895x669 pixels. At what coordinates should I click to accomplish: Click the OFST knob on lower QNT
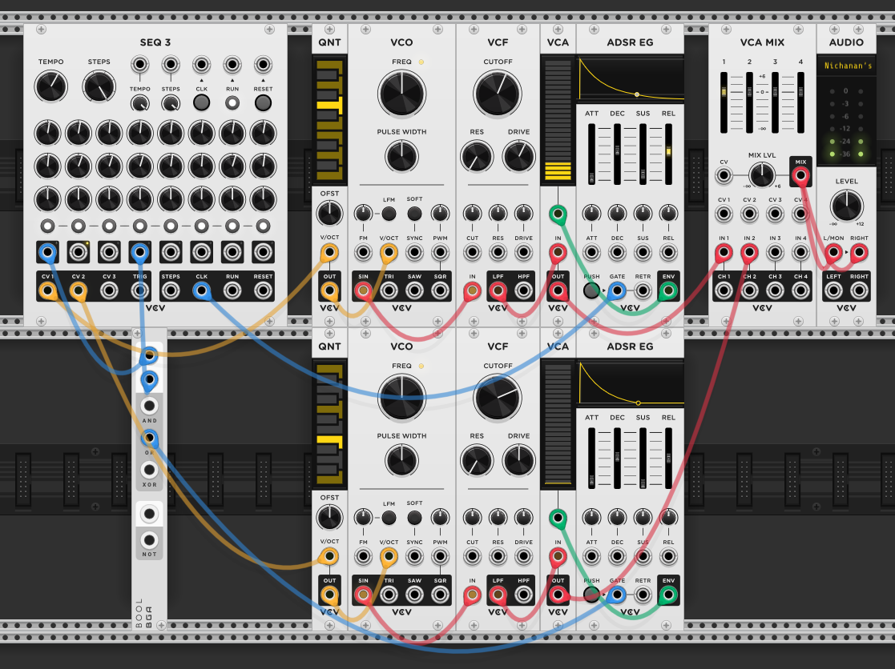pos(329,518)
